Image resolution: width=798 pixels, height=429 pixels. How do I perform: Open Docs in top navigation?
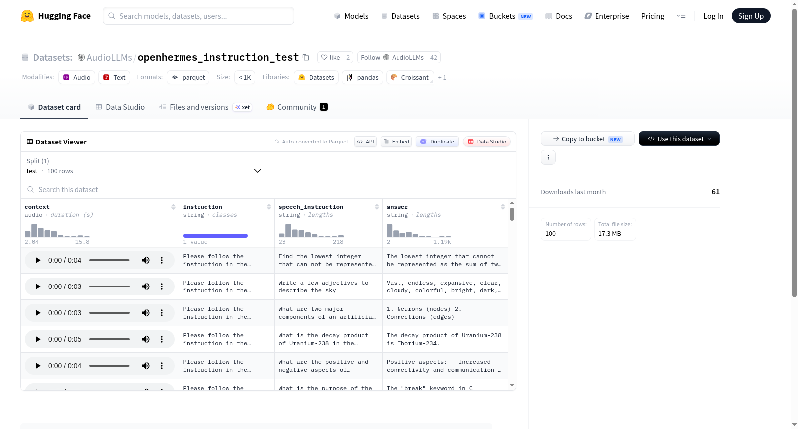[559, 16]
